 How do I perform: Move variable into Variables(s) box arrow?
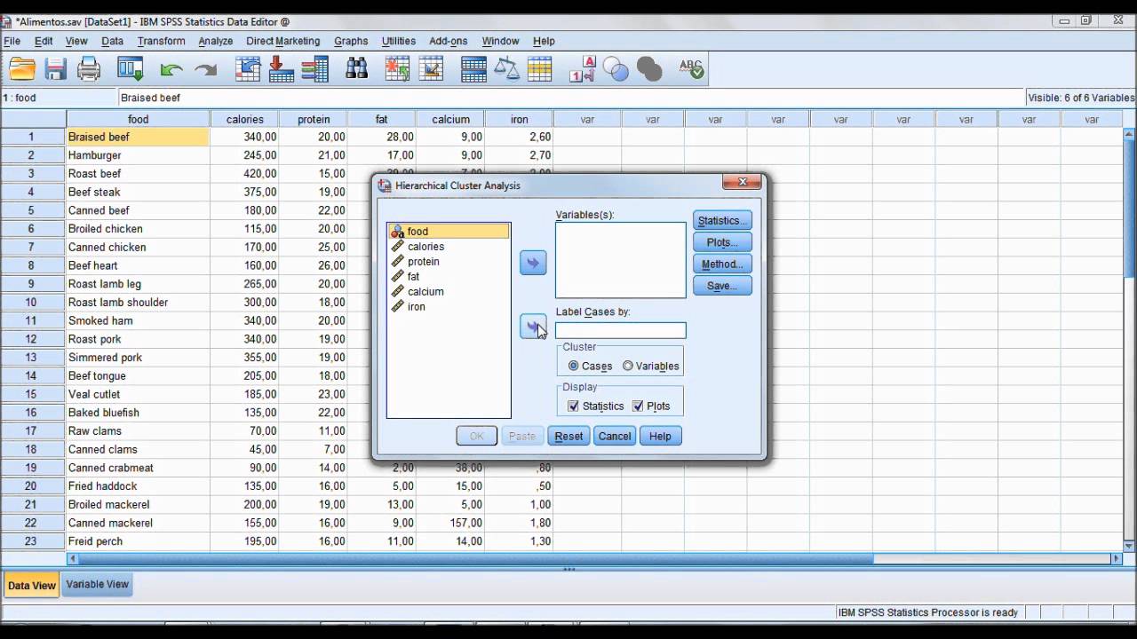coord(533,263)
